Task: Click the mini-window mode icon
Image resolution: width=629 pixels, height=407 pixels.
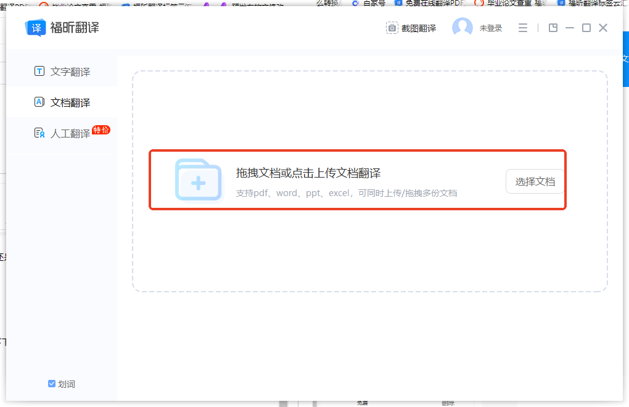Action: pos(553,28)
